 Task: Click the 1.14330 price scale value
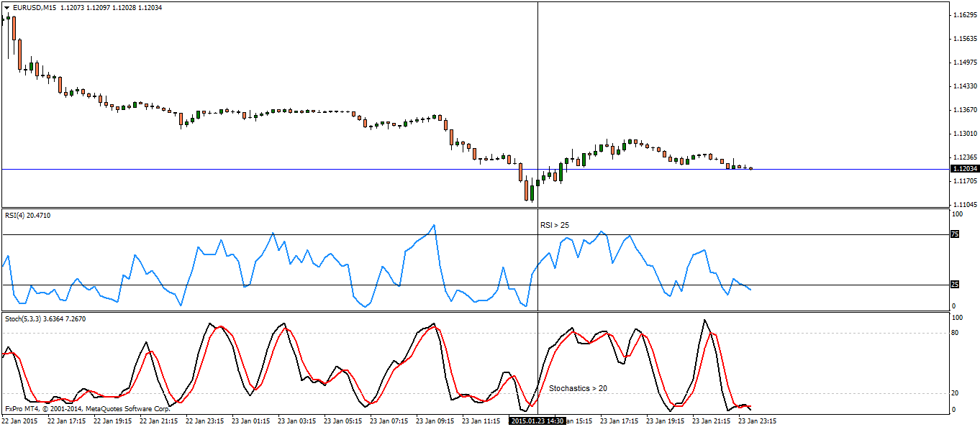(x=963, y=86)
